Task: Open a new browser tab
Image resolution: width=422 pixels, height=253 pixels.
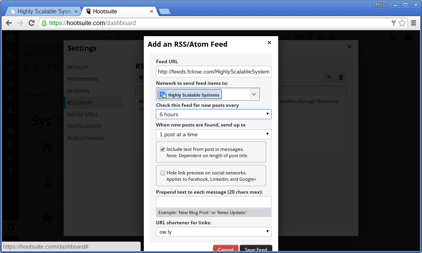Action: pyautogui.click(x=165, y=11)
